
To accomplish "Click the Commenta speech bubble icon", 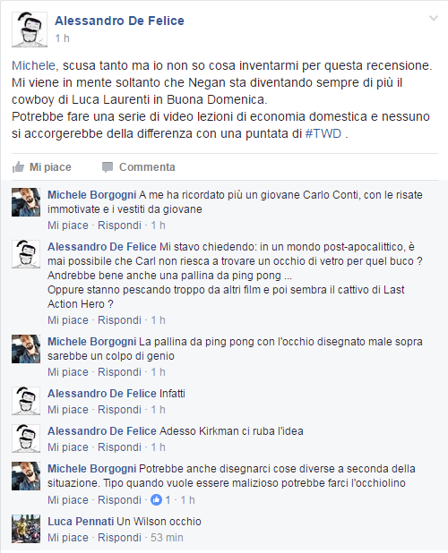I will pyautogui.click(x=108, y=167).
